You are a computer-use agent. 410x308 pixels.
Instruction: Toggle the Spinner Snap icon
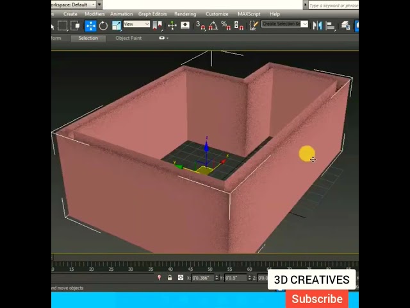click(x=239, y=26)
